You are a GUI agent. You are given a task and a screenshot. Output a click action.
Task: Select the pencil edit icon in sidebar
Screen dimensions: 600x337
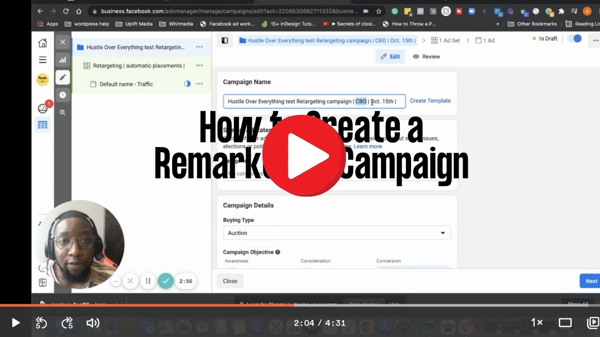(x=62, y=77)
